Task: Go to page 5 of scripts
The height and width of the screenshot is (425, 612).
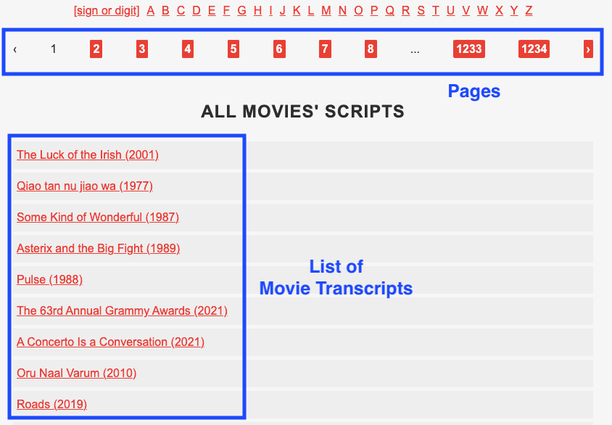Action: (233, 49)
